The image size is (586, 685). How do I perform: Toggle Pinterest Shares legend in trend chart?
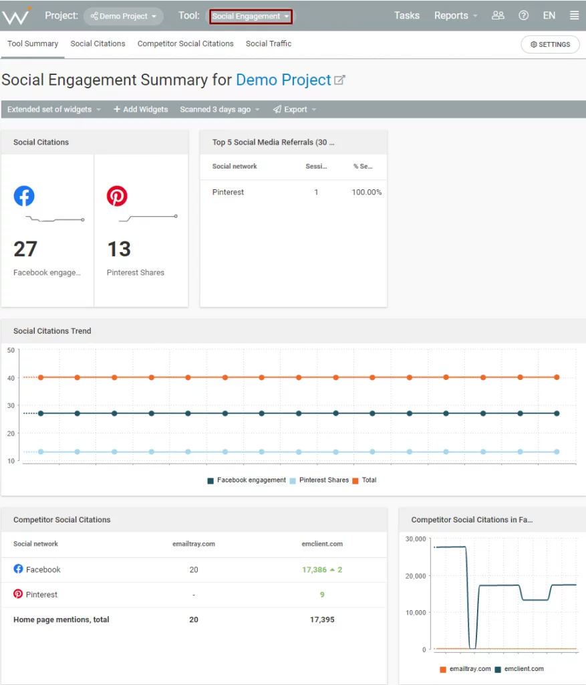[319, 480]
